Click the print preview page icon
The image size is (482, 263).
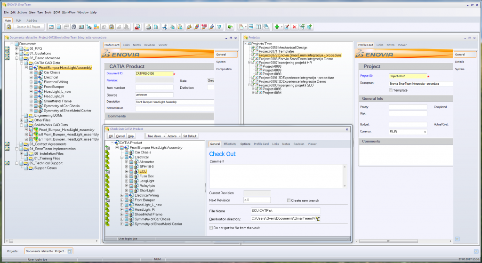pyautogui.click(x=156, y=27)
